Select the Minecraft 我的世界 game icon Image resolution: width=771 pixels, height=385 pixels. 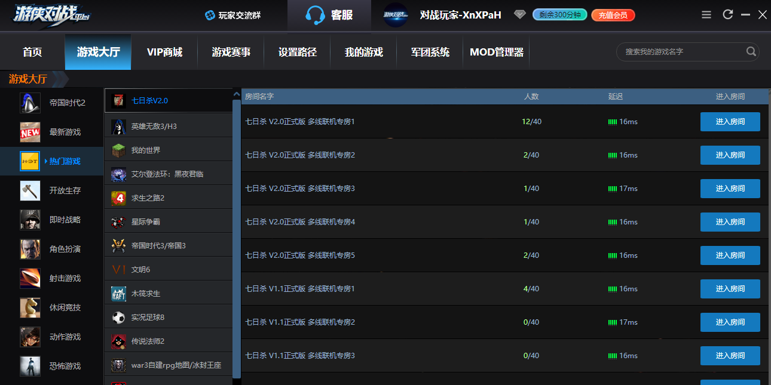pyautogui.click(x=119, y=150)
